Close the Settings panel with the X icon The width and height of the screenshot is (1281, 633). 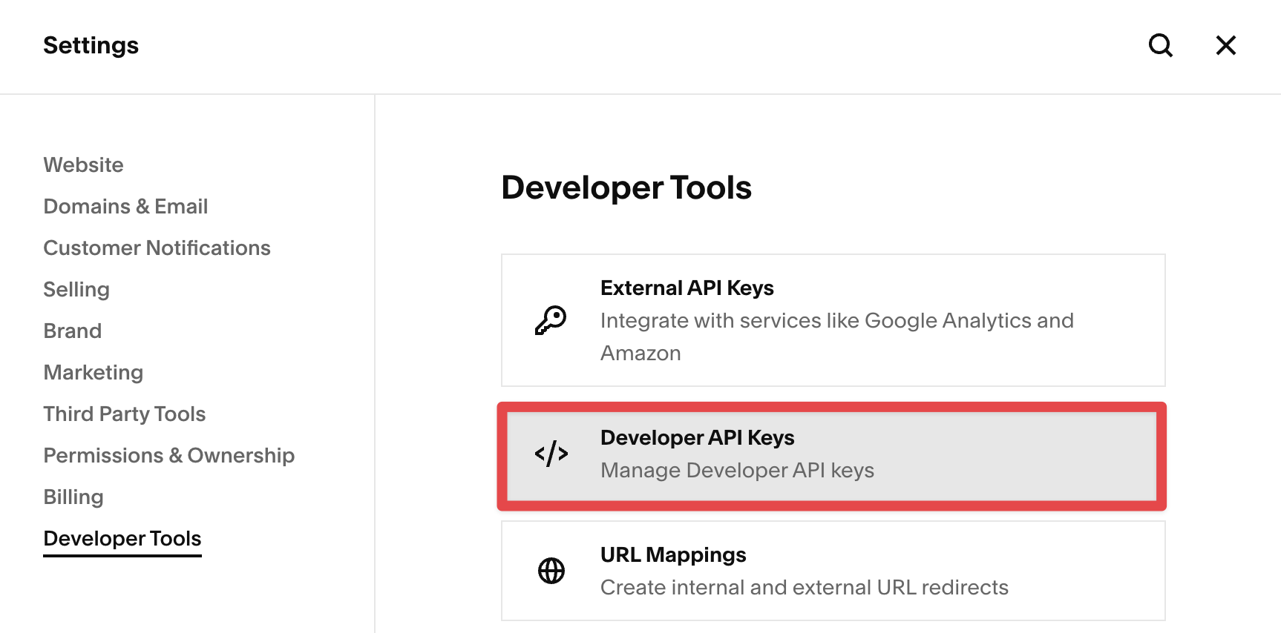(1225, 45)
